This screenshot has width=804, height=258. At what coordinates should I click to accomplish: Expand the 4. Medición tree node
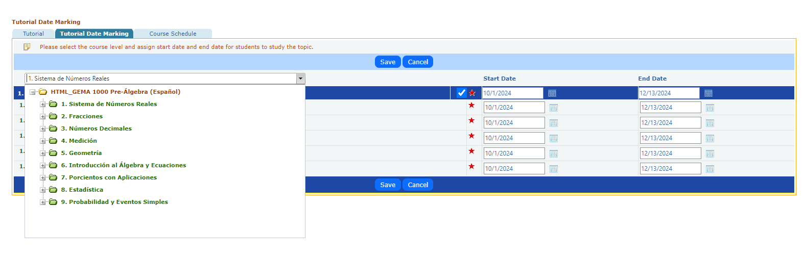43,141
